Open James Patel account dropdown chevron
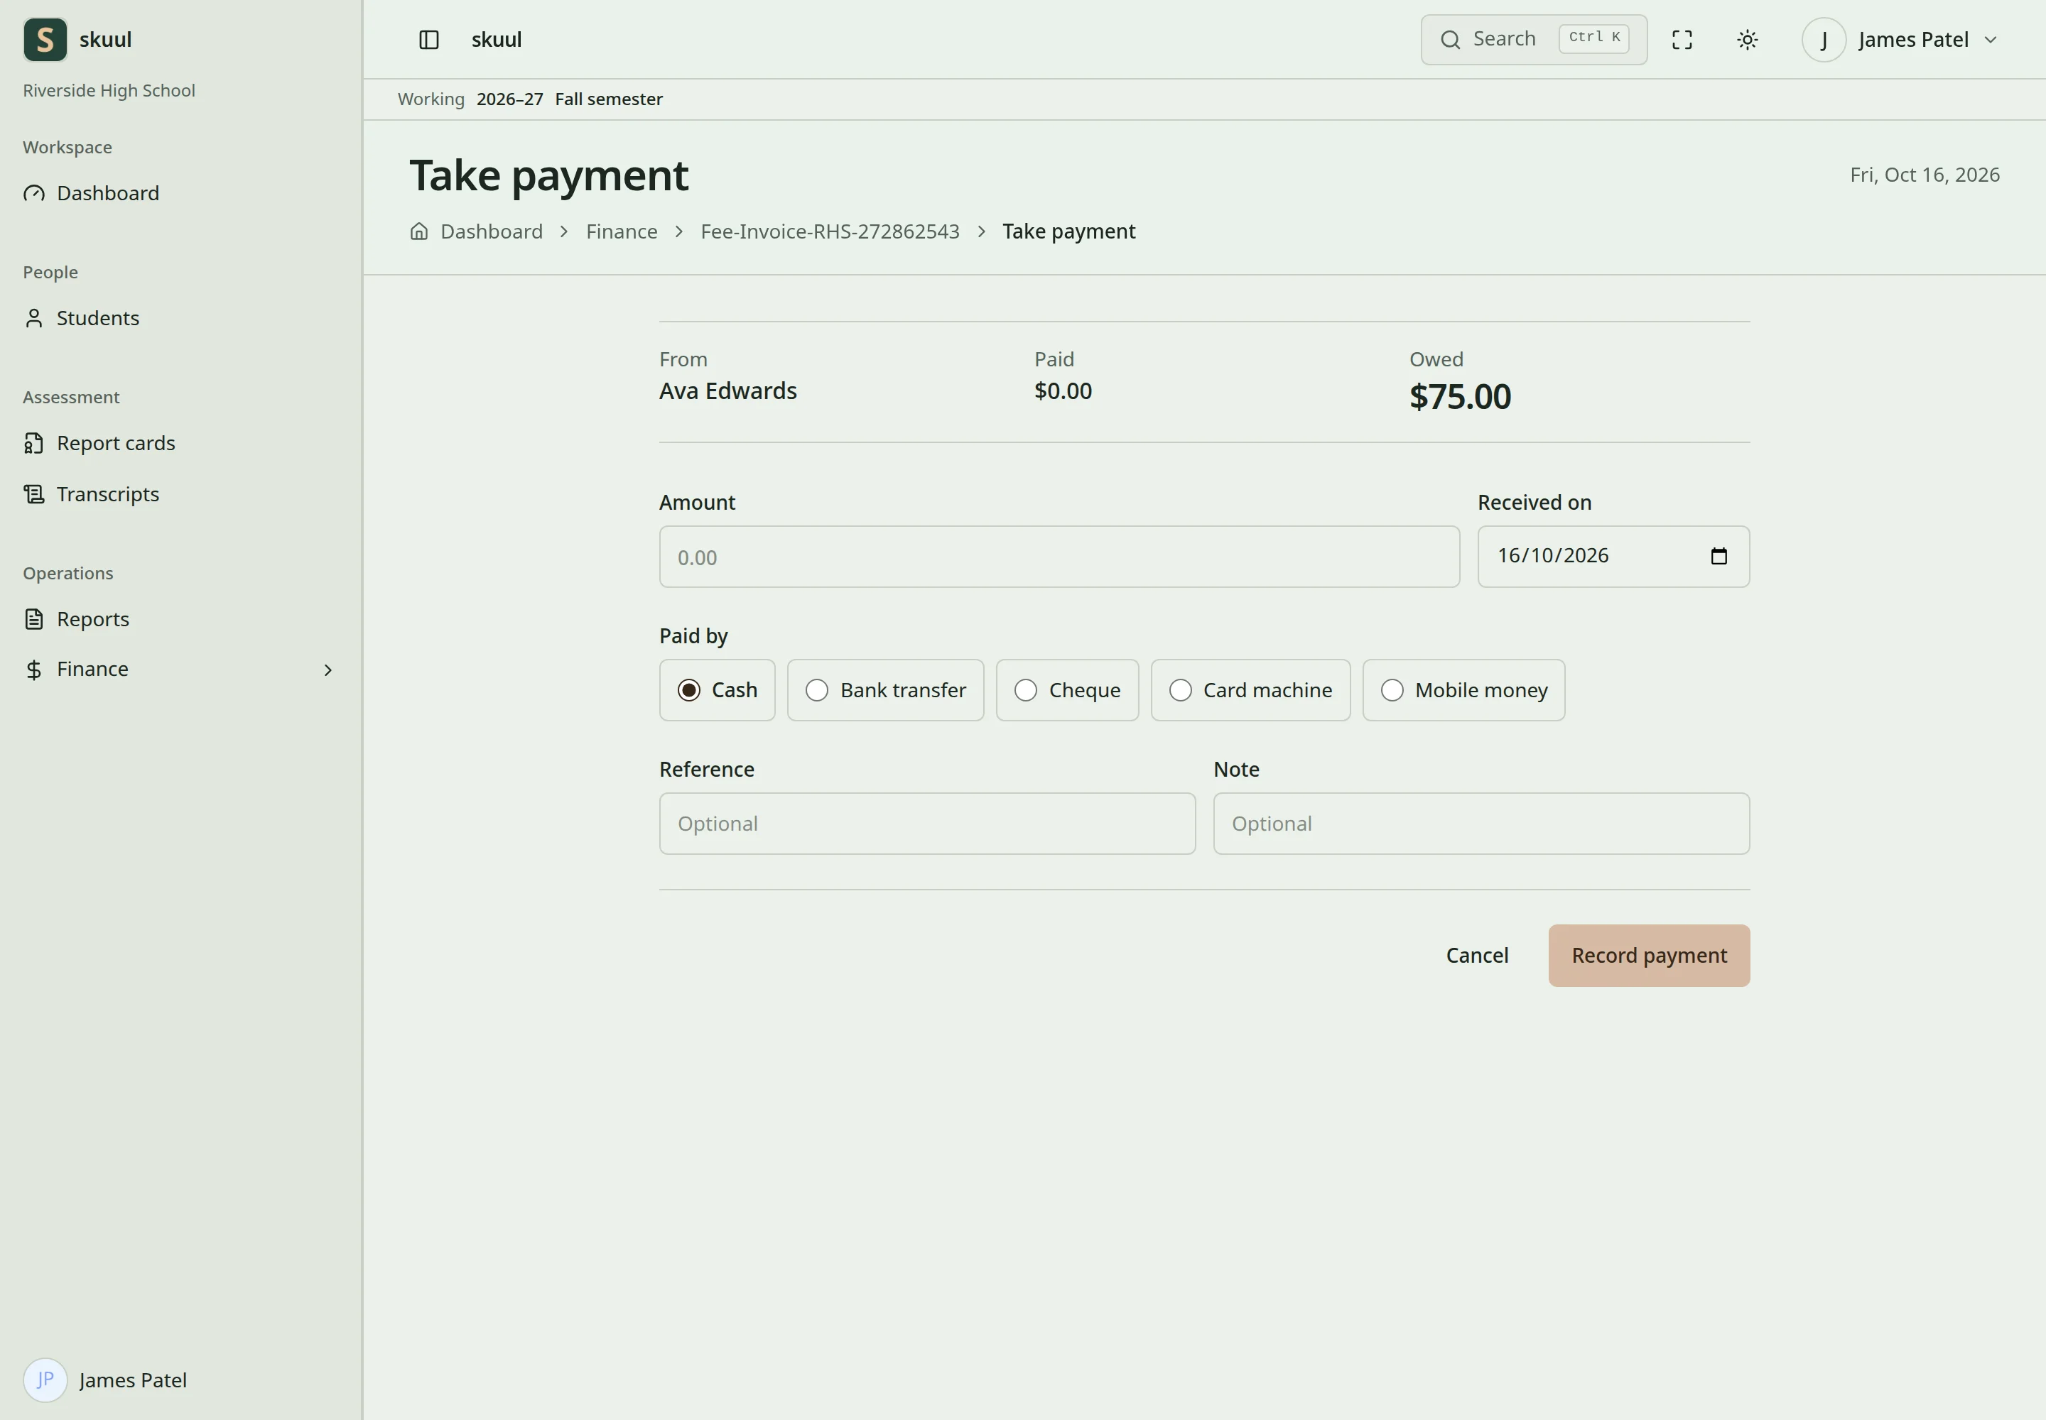The width and height of the screenshot is (2046, 1420). click(x=1991, y=40)
